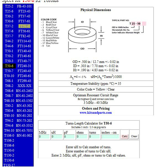162x167 pixels.
Task: Select the FB-43-101 ferrite bead entry
Action: point(24,6)
